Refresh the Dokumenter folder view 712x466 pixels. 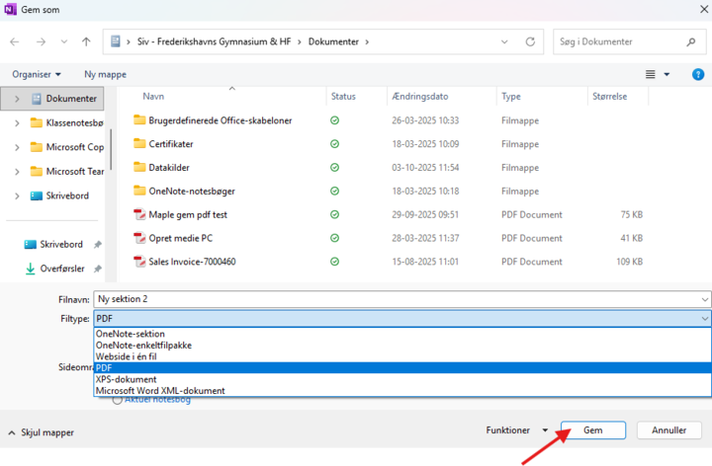pos(531,42)
